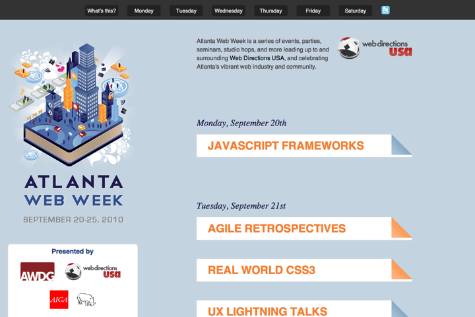This screenshot has height=317, width=475.
Task: Open the UX Lightning Talks event banner
Action: [x=304, y=309]
